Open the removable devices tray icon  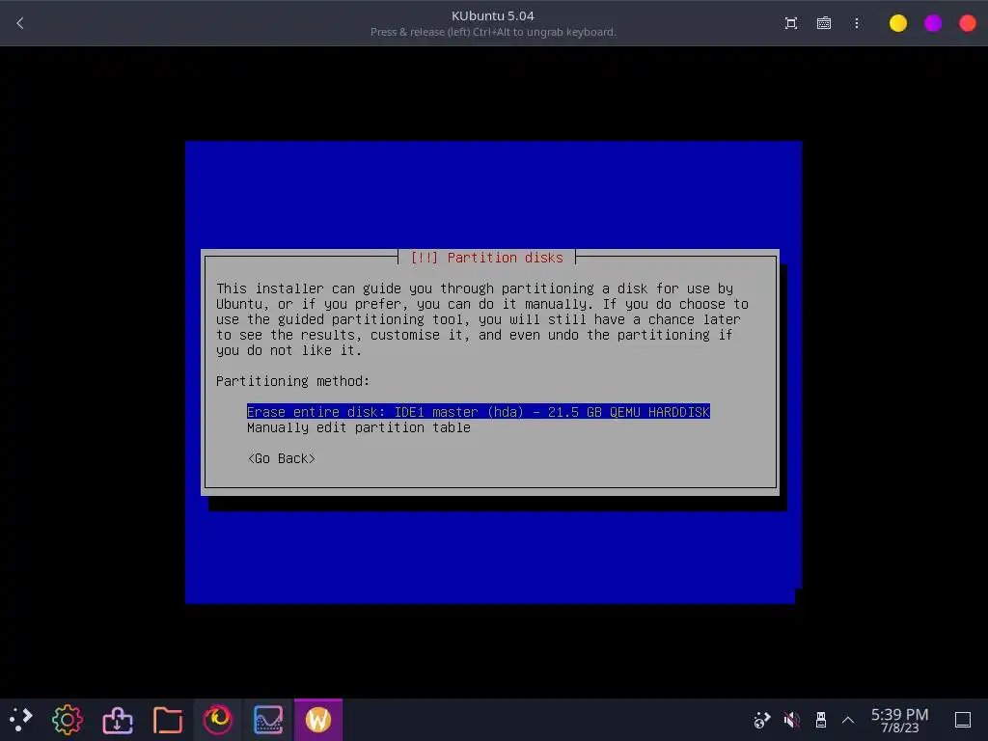click(820, 719)
